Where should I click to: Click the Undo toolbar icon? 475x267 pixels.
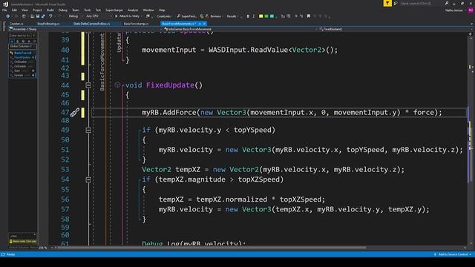tap(50, 16)
